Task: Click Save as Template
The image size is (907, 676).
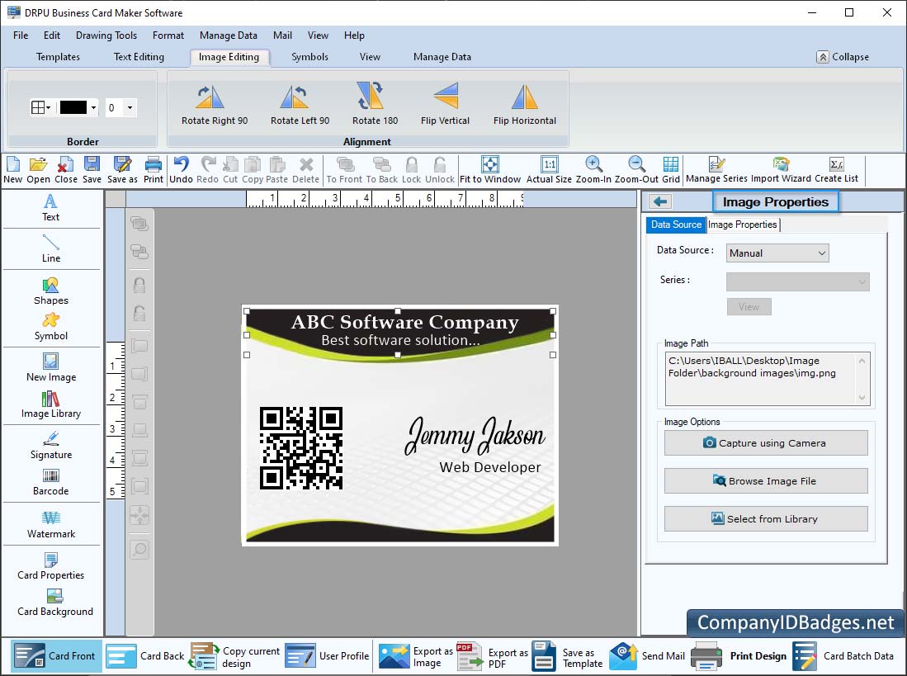Action: [x=568, y=655]
